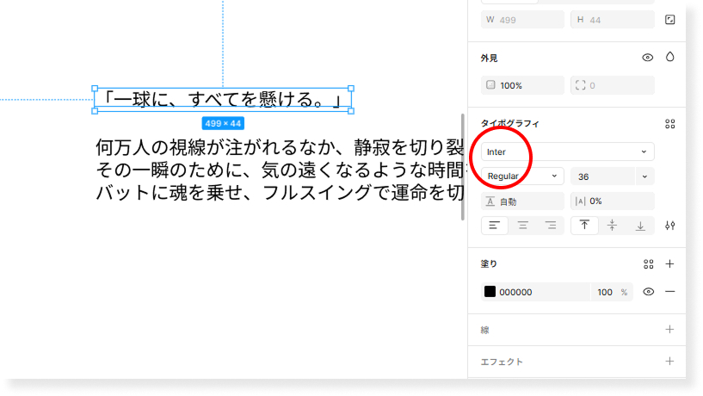Set text alignment to center
Viewport: 703px width, 396px height.
coord(522,226)
